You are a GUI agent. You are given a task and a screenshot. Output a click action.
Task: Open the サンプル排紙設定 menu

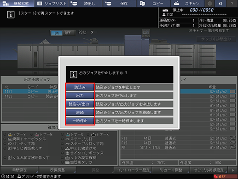[x=209, y=170]
